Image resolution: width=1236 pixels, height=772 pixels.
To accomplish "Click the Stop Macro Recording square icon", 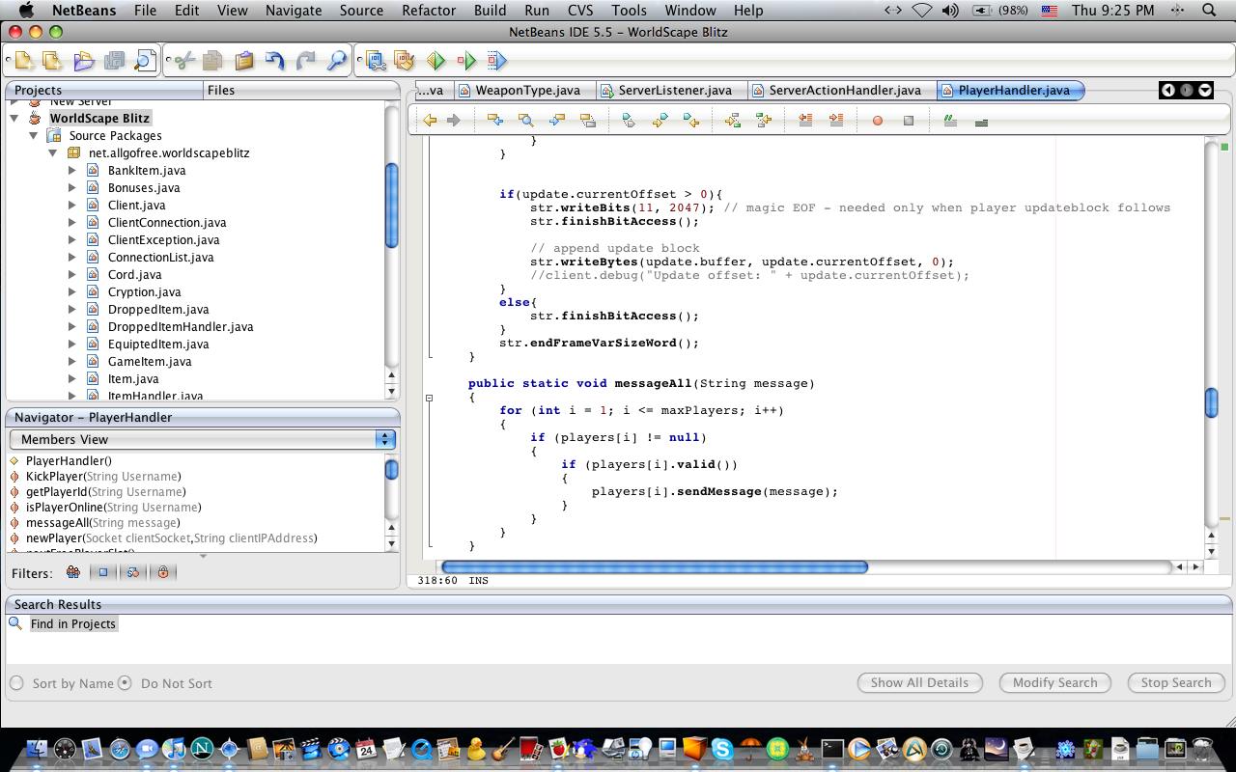I will click(909, 121).
